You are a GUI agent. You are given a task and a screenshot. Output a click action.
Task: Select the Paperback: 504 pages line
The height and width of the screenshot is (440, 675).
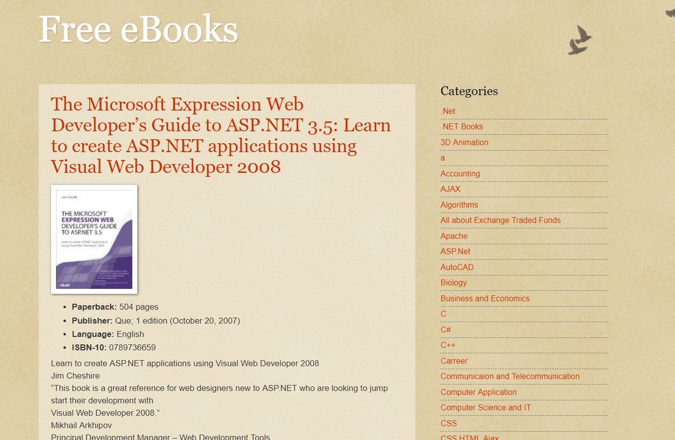coord(115,307)
